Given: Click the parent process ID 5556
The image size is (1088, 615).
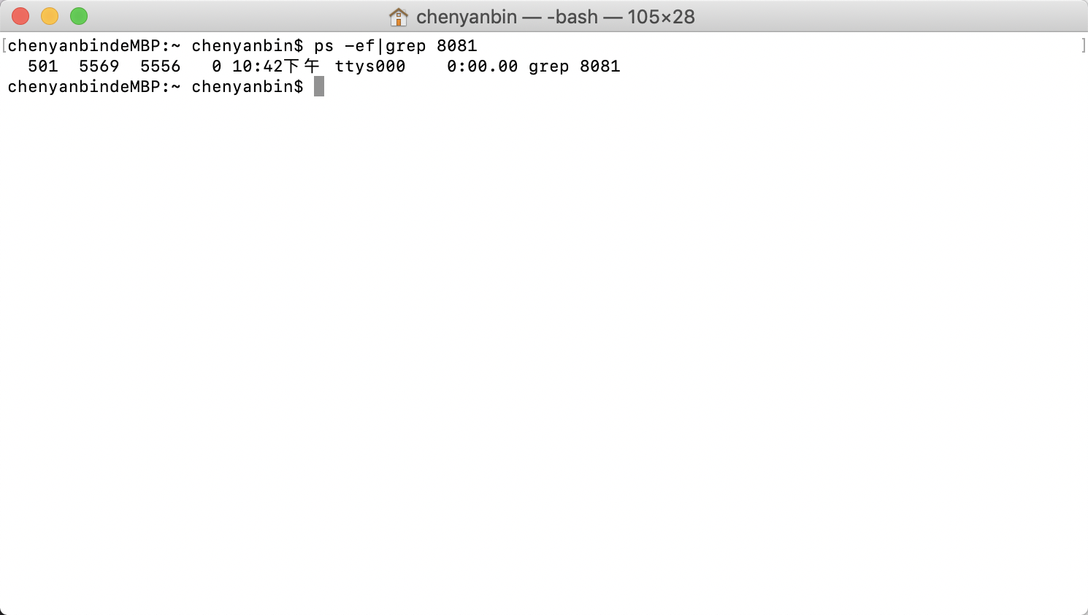Looking at the screenshot, I should (x=161, y=66).
